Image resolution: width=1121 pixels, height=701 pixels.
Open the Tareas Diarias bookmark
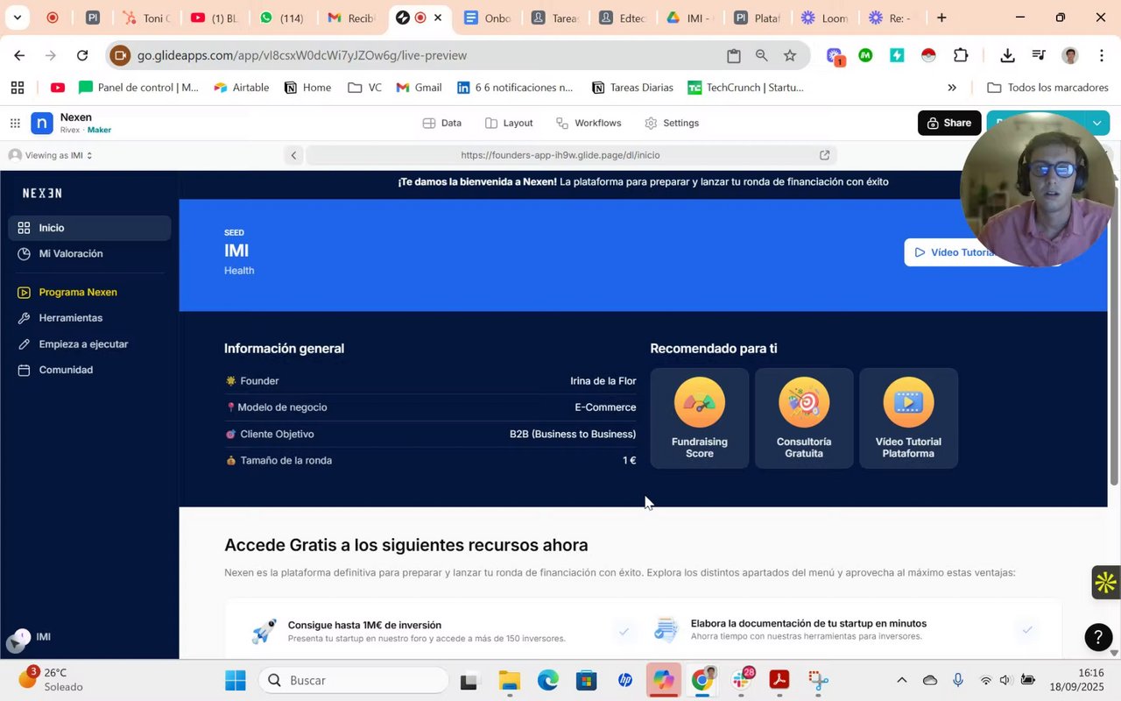coord(633,88)
